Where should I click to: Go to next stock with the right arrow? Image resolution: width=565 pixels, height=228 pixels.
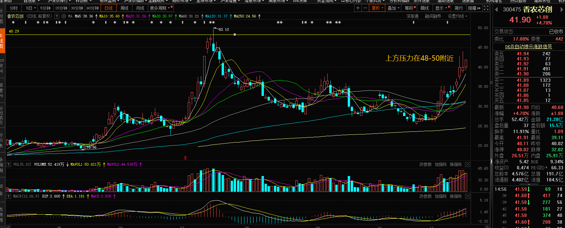pos(562,9)
